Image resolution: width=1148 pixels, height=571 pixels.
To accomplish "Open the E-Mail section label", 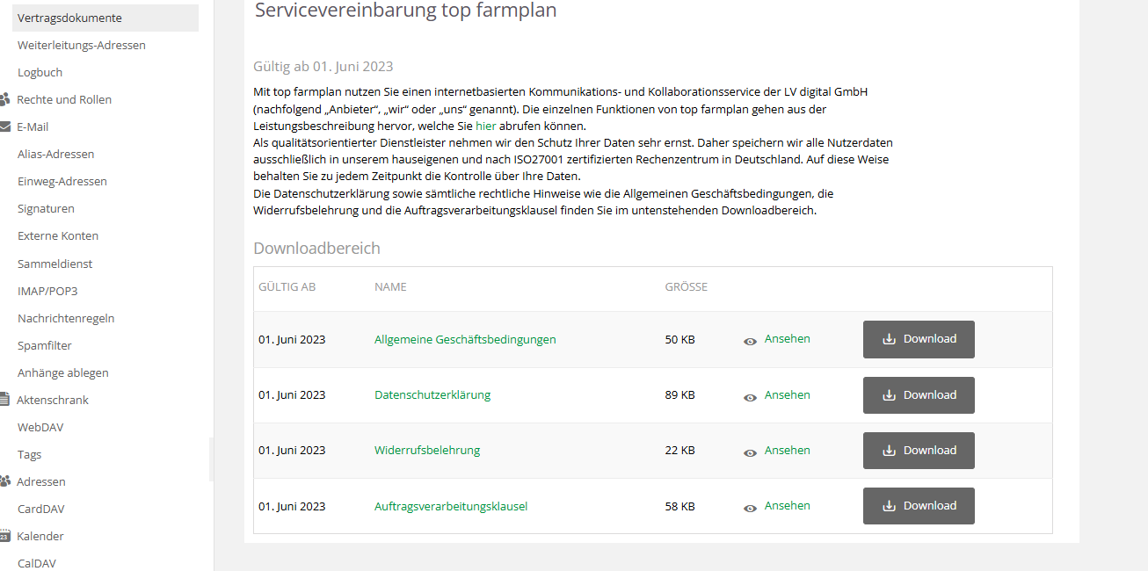I will [33, 126].
